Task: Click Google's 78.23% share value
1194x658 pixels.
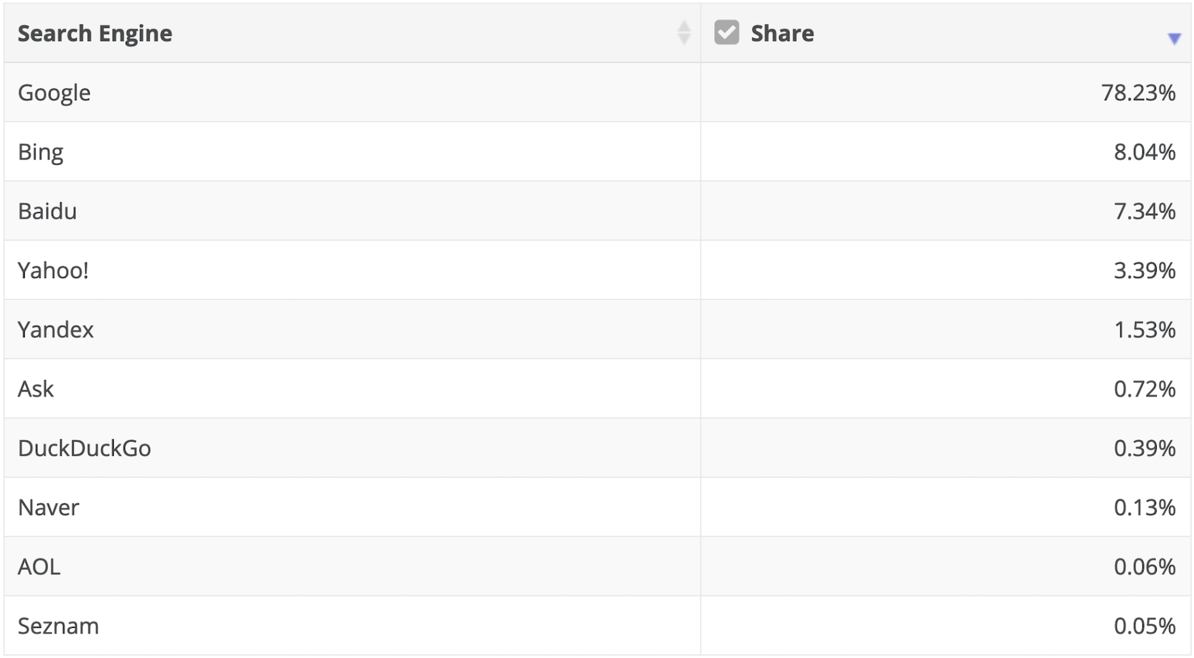Action: (1138, 93)
